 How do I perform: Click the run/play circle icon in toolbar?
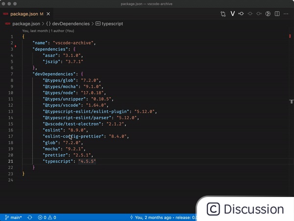pyautogui.click(x=268, y=14)
